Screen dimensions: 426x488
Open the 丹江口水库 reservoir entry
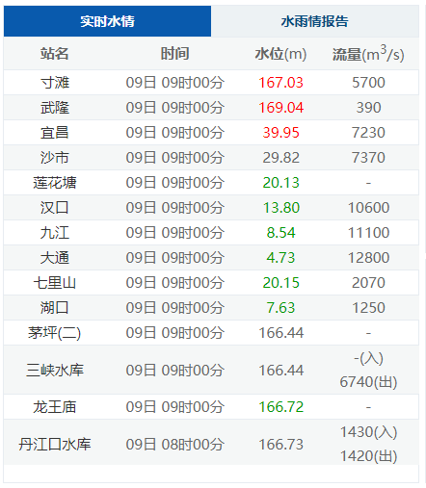click(x=55, y=445)
